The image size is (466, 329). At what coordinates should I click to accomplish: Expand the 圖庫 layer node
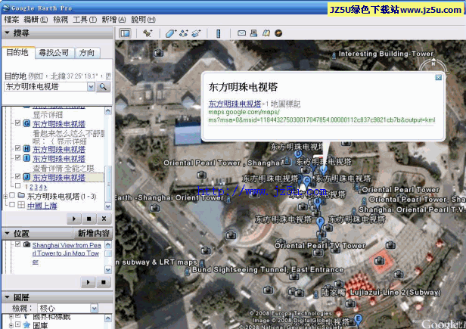[x=11, y=325]
